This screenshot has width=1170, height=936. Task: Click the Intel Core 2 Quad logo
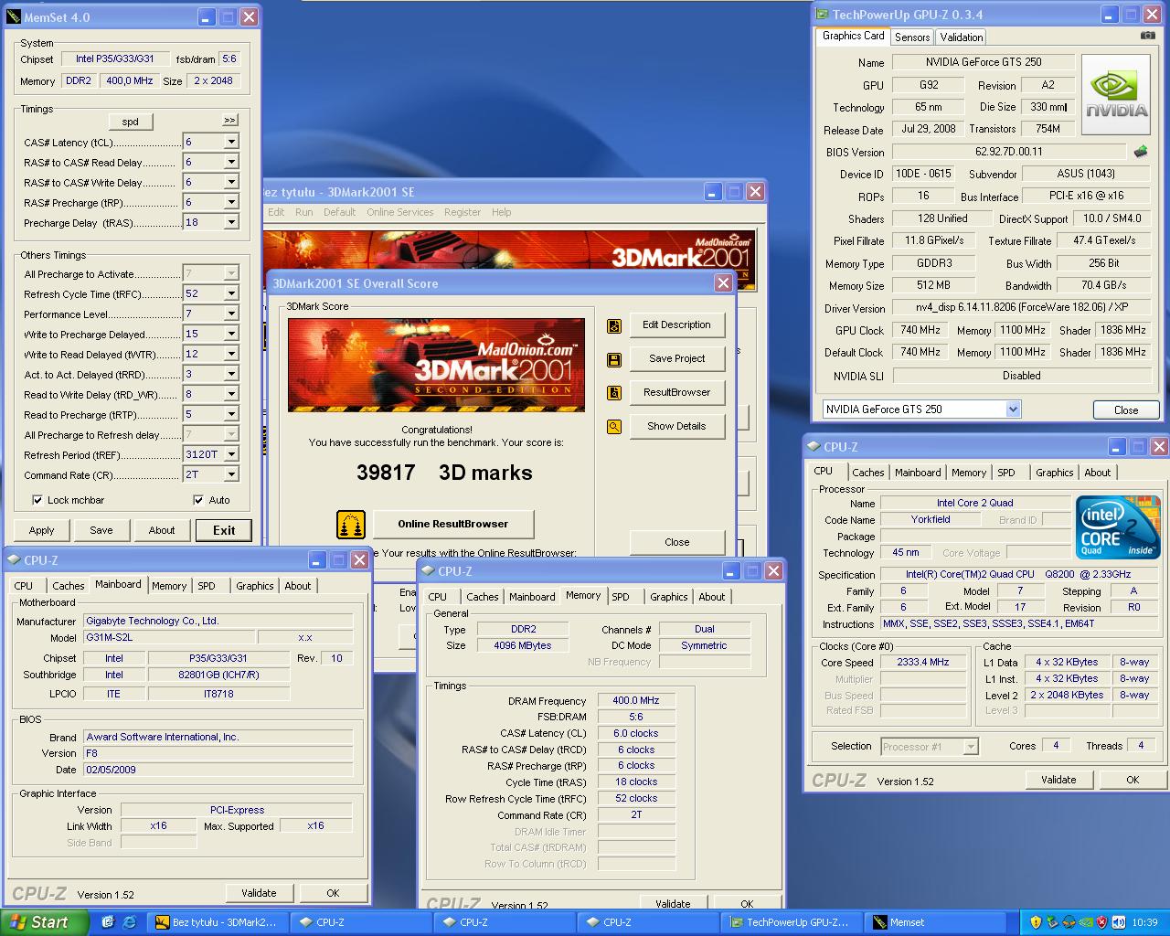(x=1118, y=526)
